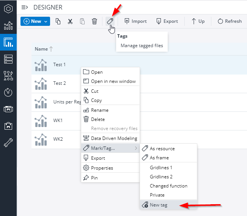
Task: Click the Units per Region chart icon
Action: (41, 102)
